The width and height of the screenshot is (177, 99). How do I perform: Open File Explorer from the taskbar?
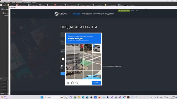pos(79,97)
